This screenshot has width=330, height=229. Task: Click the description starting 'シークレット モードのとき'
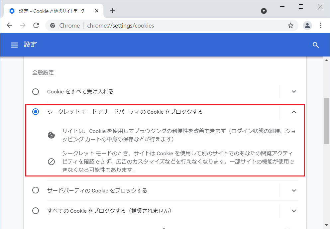point(178,162)
